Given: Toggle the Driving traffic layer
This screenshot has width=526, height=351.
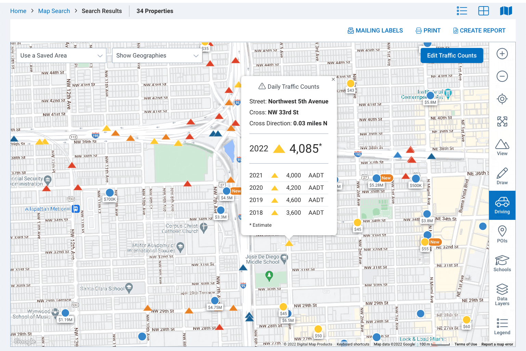Looking at the screenshot, I should coord(502,205).
